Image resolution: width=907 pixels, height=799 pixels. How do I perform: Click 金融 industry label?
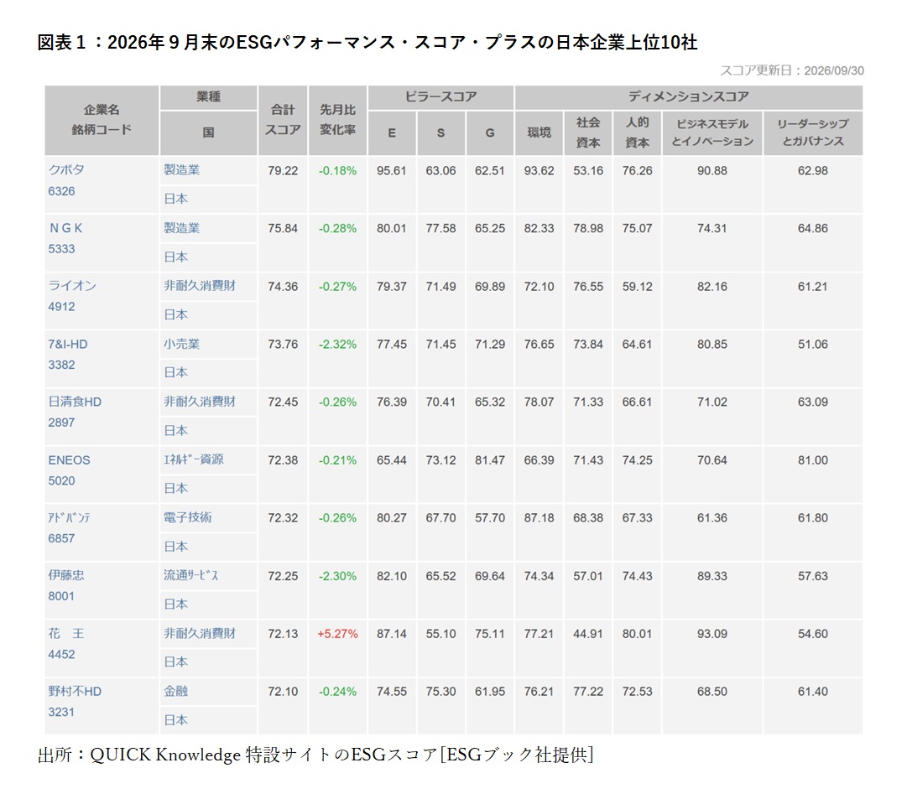176,691
